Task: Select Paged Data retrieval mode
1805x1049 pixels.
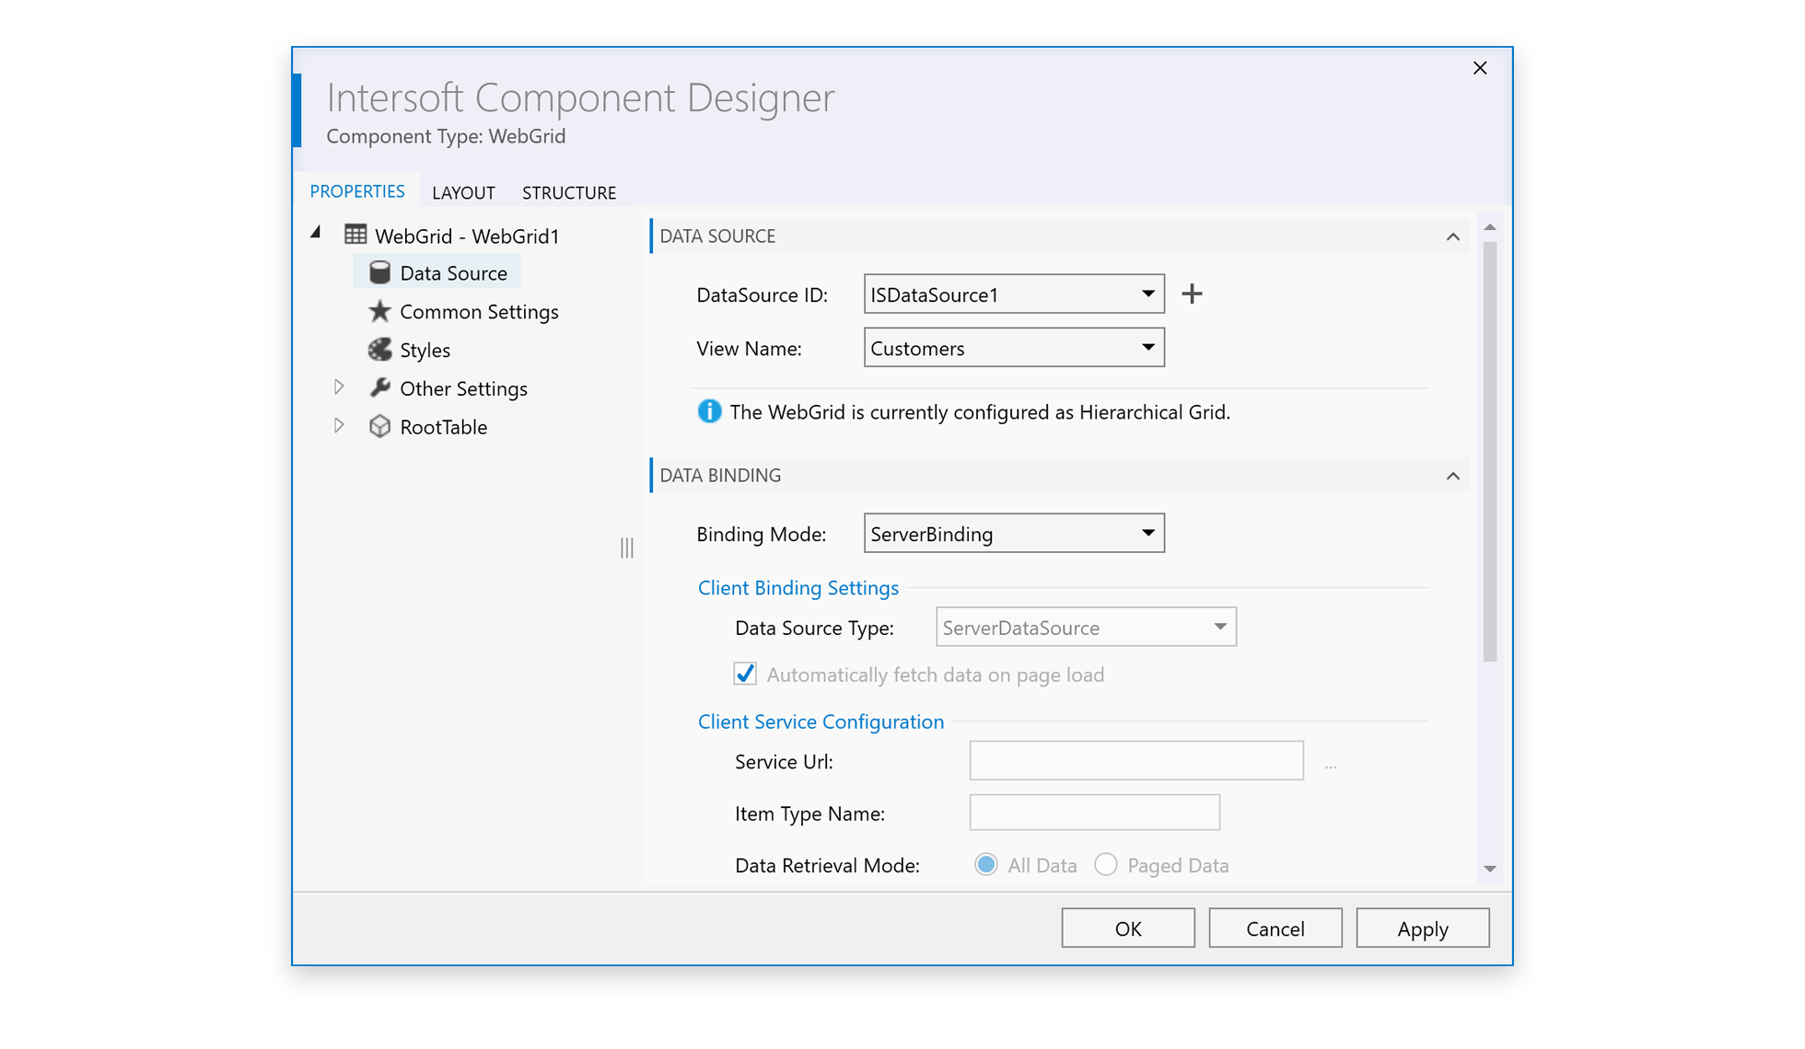Action: click(x=1105, y=864)
